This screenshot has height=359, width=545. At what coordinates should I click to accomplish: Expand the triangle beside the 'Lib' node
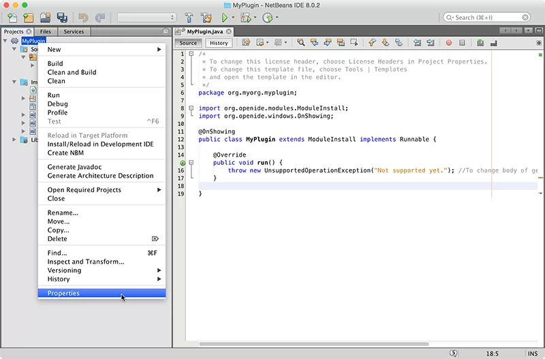[x=14, y=140]
